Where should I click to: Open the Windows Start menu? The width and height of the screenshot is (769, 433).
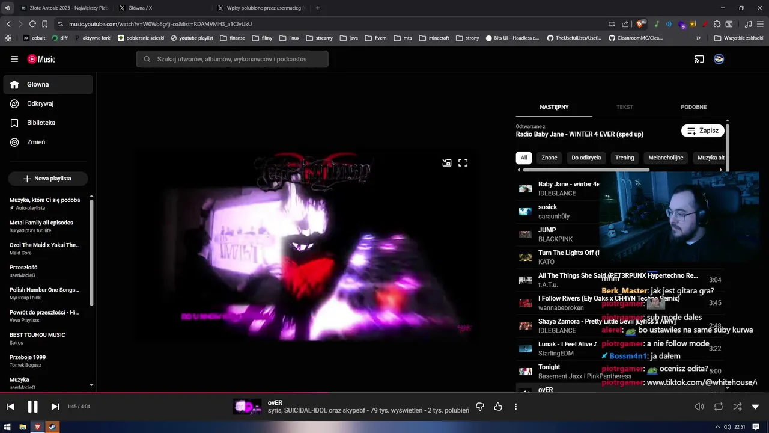pos(8,427)
